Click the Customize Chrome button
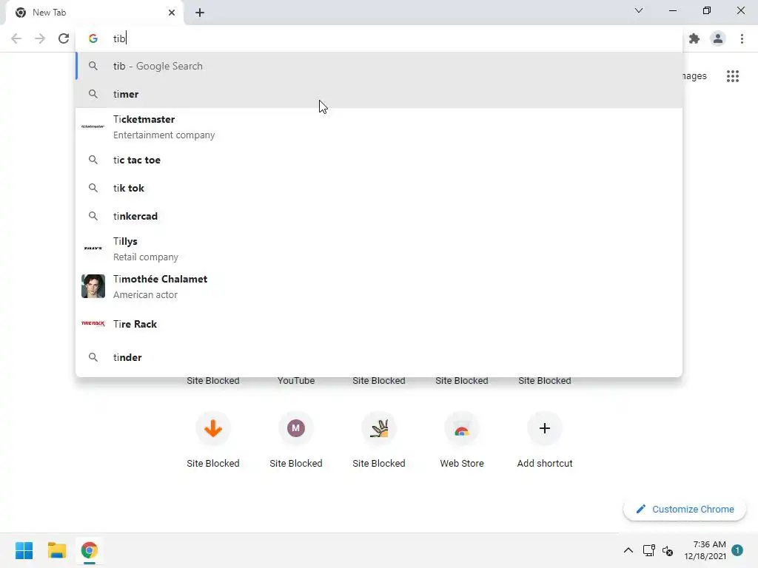The width and height of the screenshot is (758, 568). 685,509
